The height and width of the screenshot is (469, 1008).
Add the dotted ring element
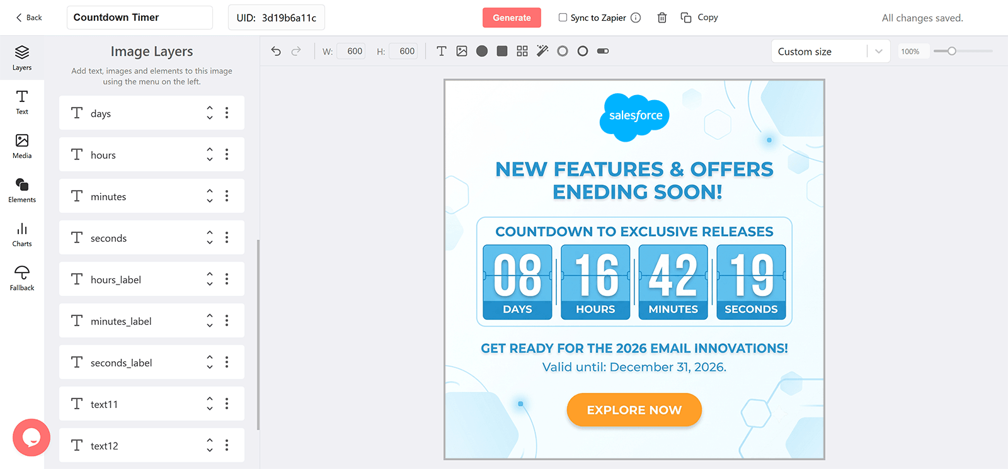click(563, 51)
